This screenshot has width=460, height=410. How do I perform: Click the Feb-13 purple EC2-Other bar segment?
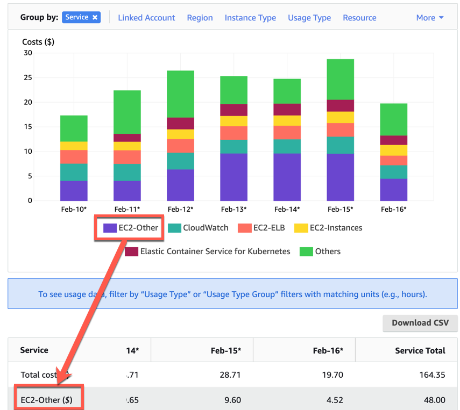click(x=234, y=177)
